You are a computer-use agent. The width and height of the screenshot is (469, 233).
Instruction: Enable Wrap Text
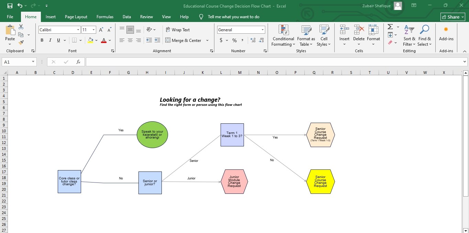pos(178,30)
